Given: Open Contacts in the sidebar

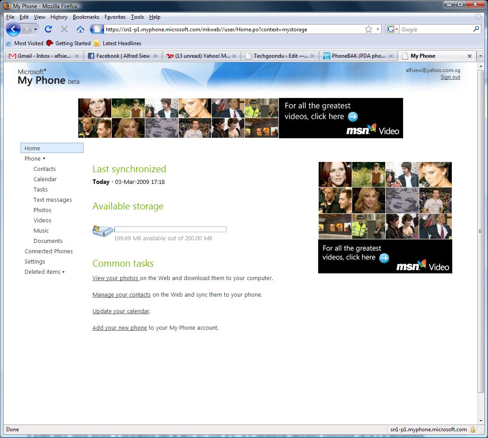Looking at the screenshot, I should (x=45, y=169).
